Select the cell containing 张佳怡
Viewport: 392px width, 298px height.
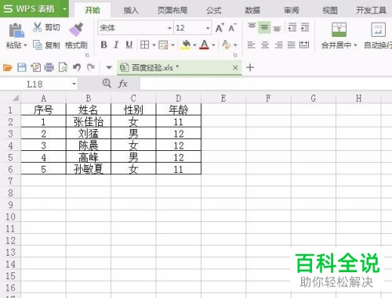[x=89, y=122]
